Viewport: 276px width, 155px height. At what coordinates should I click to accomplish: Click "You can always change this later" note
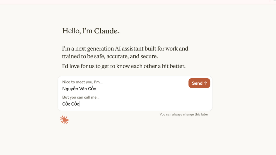click(184, 115)
